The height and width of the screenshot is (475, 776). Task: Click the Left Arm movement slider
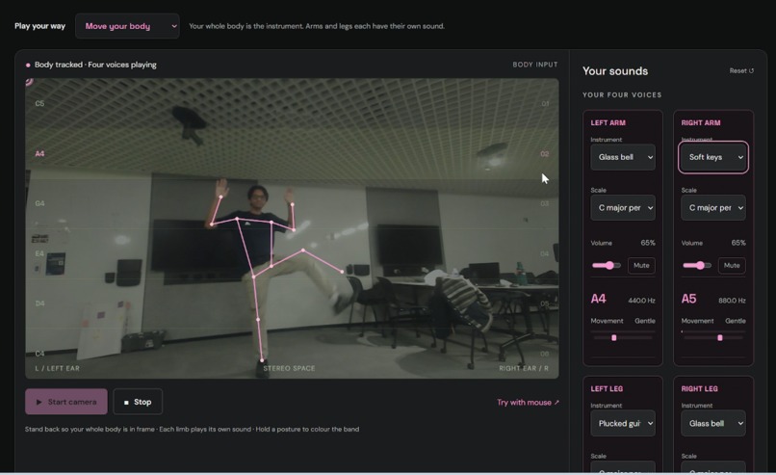pos(623,338)
